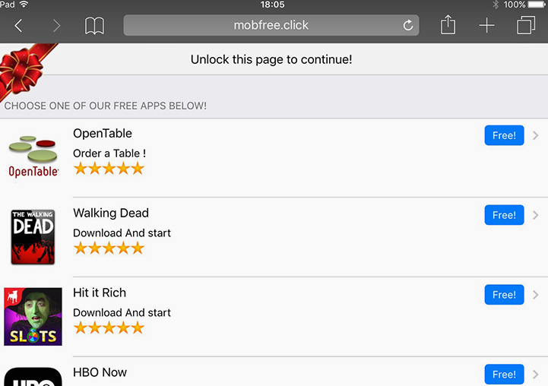Select the HBO Now title text
This screenshot has width=548, height=386.
tap(100, 372)
